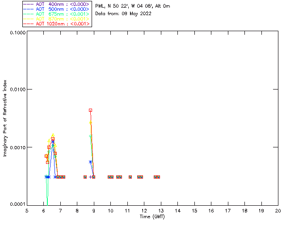The width and height of the screenshot is (286, 228).
Task: Click the 20 tick label on time axis
Action: tap(278, 210)
